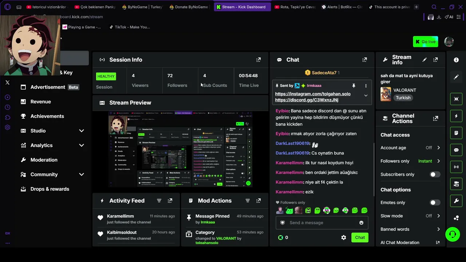
Task: Open the Mod Actions filter options
Action: coord(248,201)
